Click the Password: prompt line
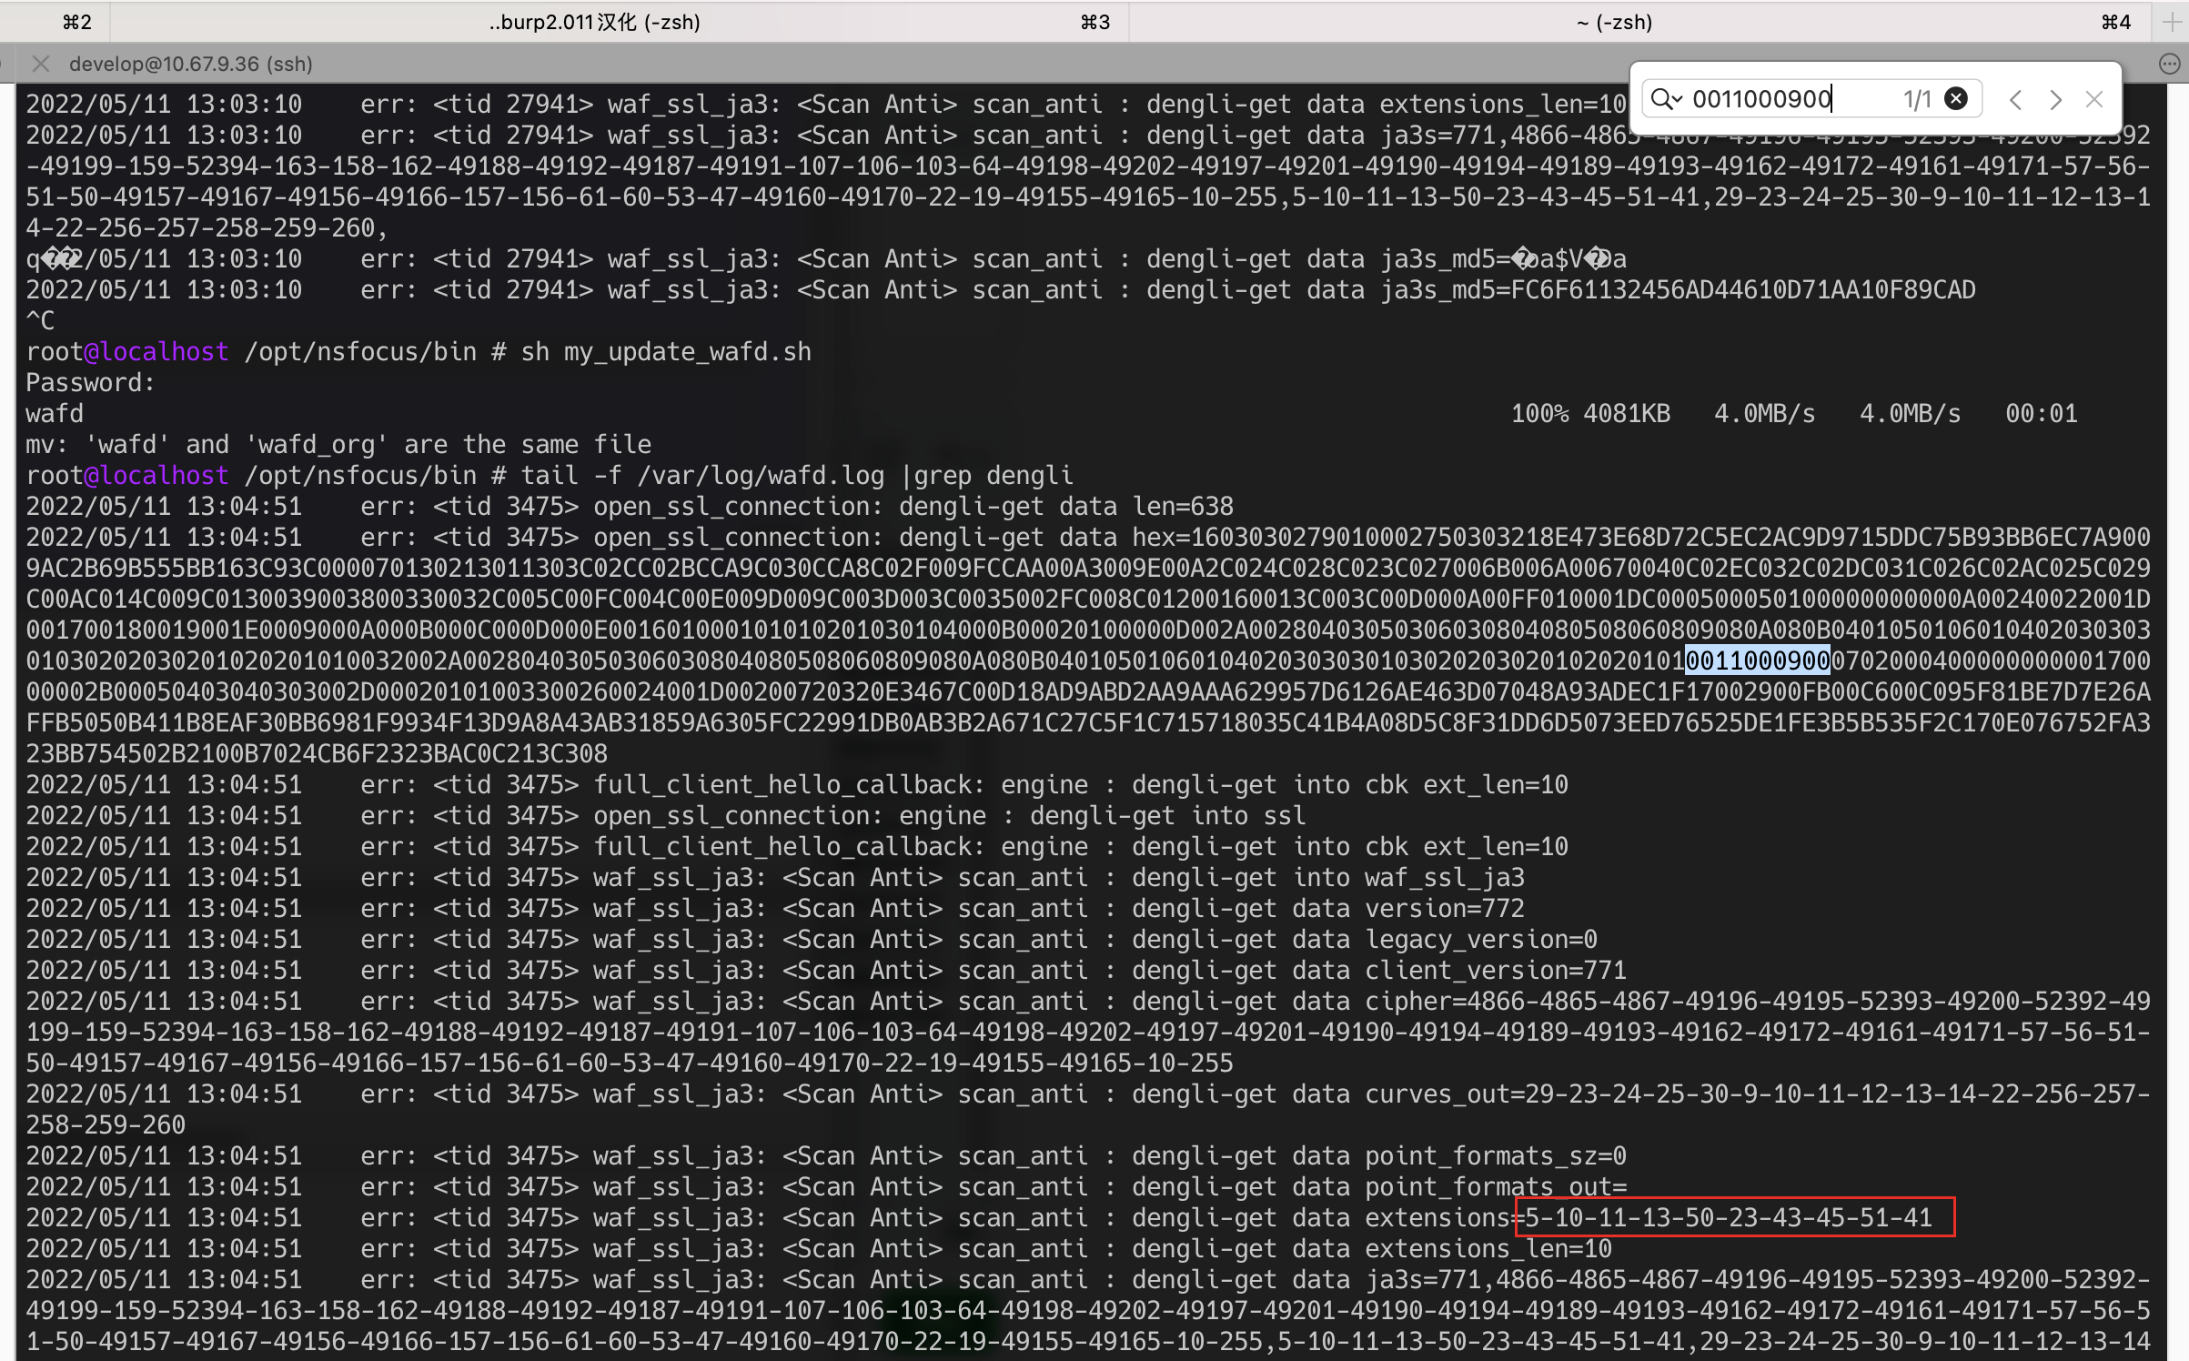The image size is (2189, 1361). (x=90, y=383)
